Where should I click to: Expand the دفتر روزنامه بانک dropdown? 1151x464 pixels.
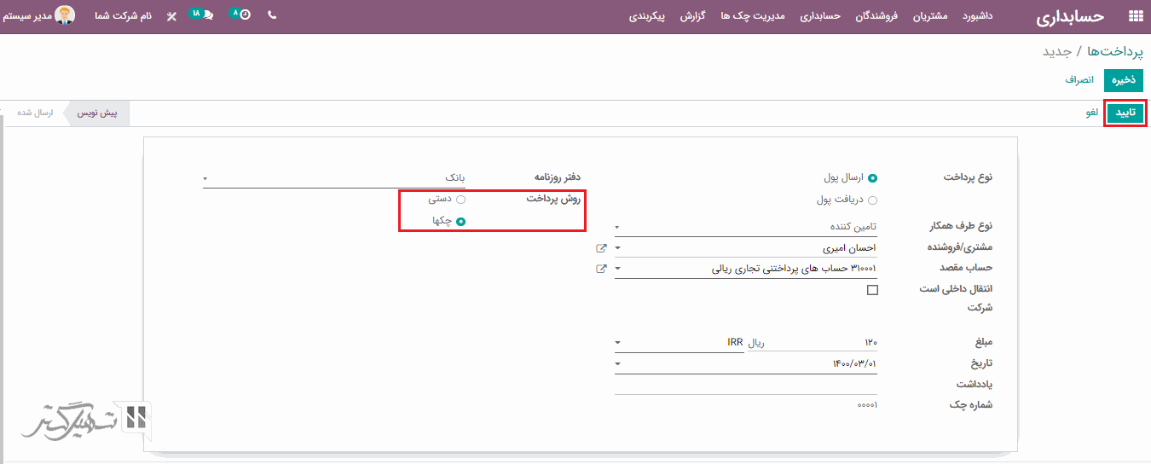point(334,178)
